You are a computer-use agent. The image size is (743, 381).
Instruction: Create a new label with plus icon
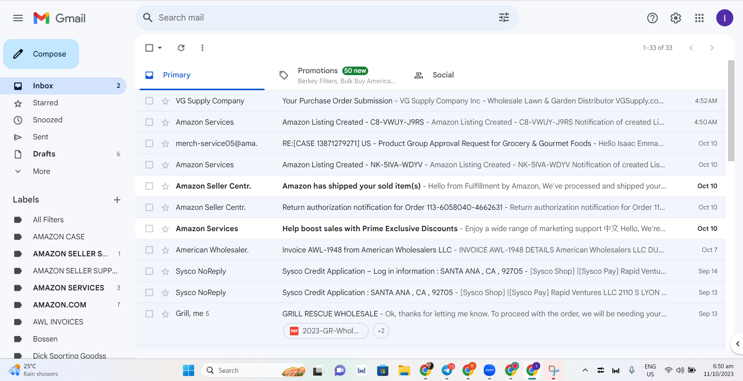coord(117,200)
